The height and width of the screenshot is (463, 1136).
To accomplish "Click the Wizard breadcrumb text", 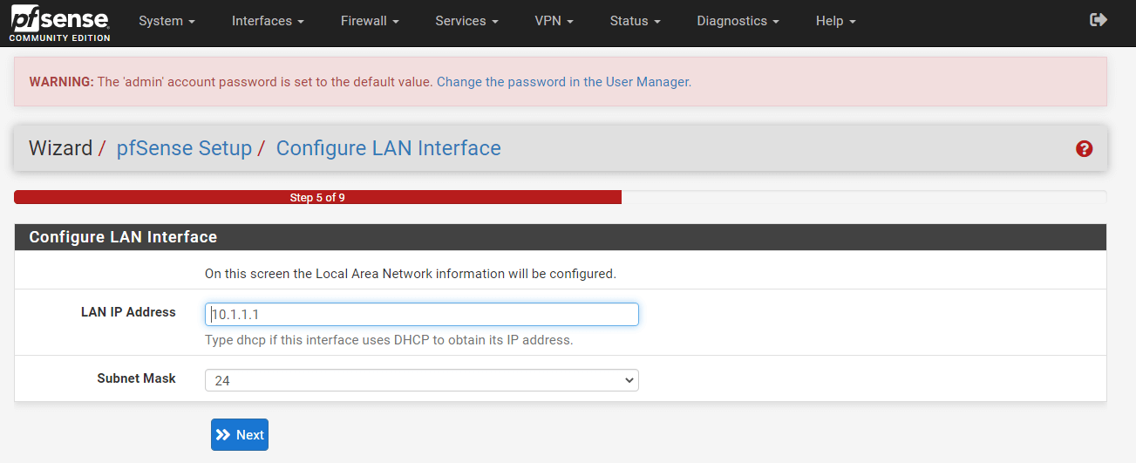I will [60, 148].
